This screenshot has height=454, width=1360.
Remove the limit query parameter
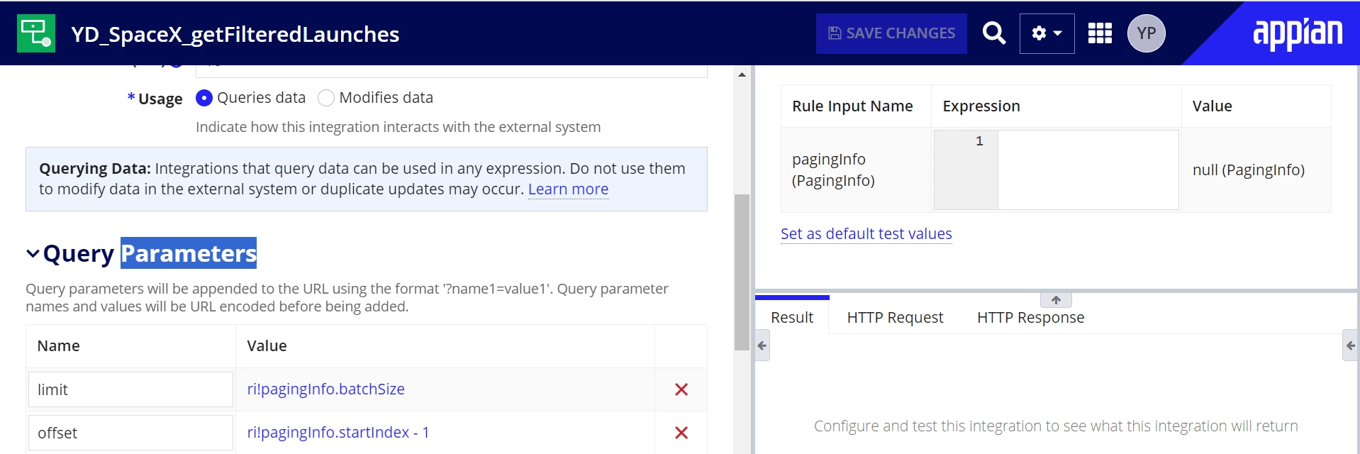tap(681, 389)
